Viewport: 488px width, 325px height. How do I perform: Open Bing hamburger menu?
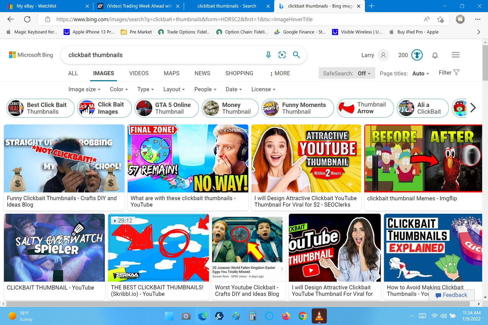pyautogui.click(x=455, y=55)
